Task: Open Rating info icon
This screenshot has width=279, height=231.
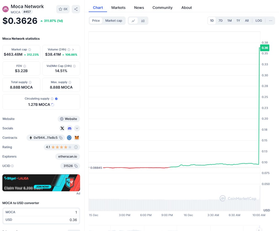Action: pyautogui.click(x=76, y=147)
